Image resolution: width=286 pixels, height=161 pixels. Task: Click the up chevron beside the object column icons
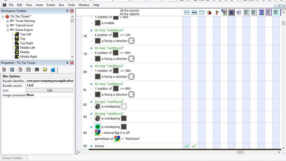point(283,13)
